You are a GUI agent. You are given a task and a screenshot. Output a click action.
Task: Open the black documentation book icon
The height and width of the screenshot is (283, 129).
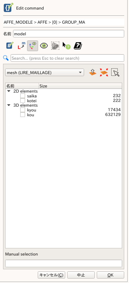pyautogui.click(x=78, y=46)
